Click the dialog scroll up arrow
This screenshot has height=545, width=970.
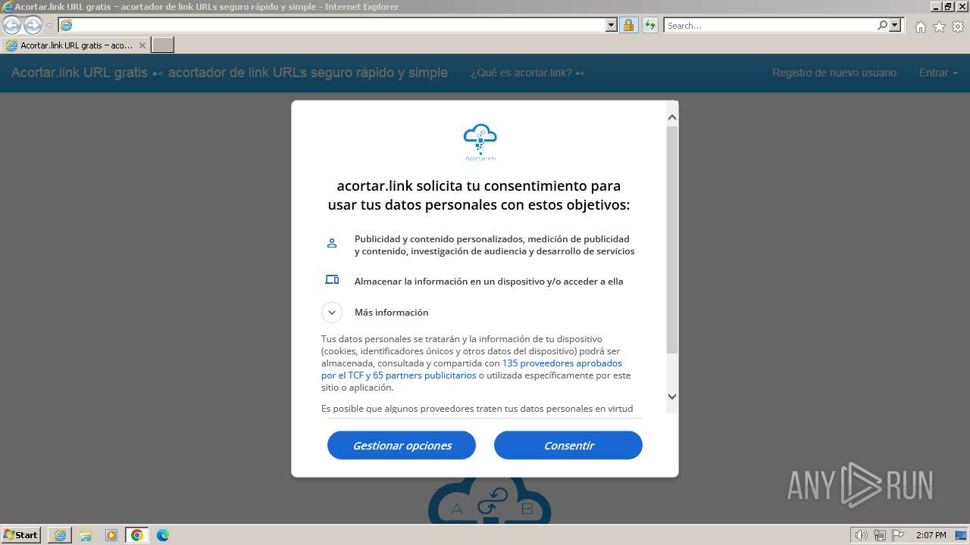[672, 117]
